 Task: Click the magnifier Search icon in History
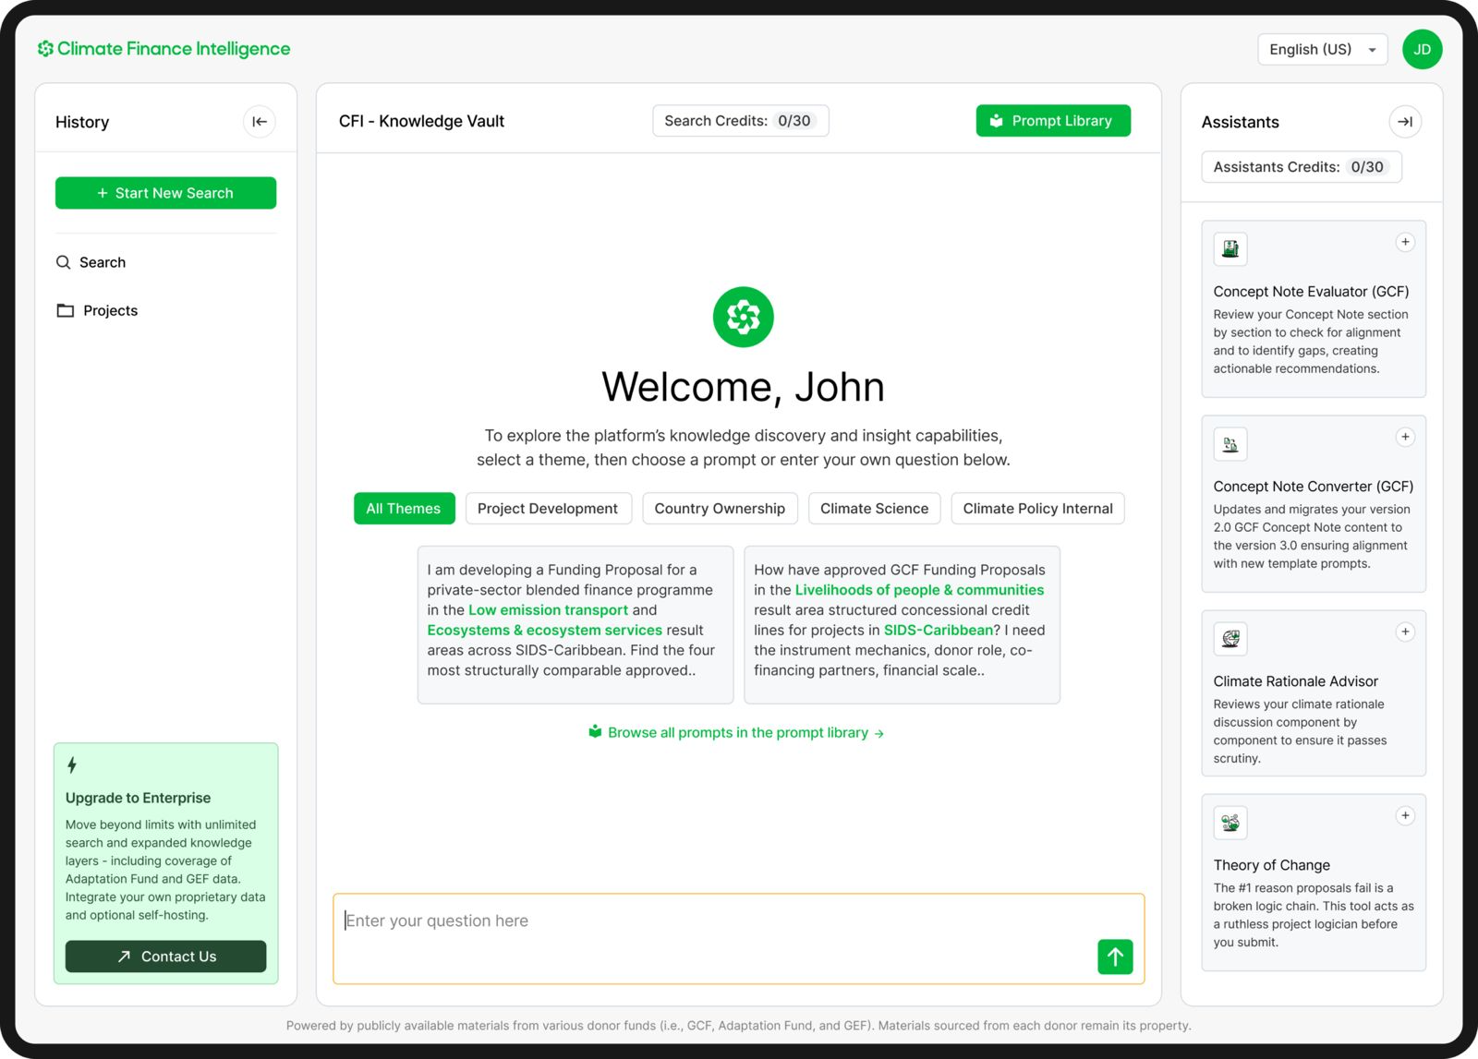click(x=64, y=262)
